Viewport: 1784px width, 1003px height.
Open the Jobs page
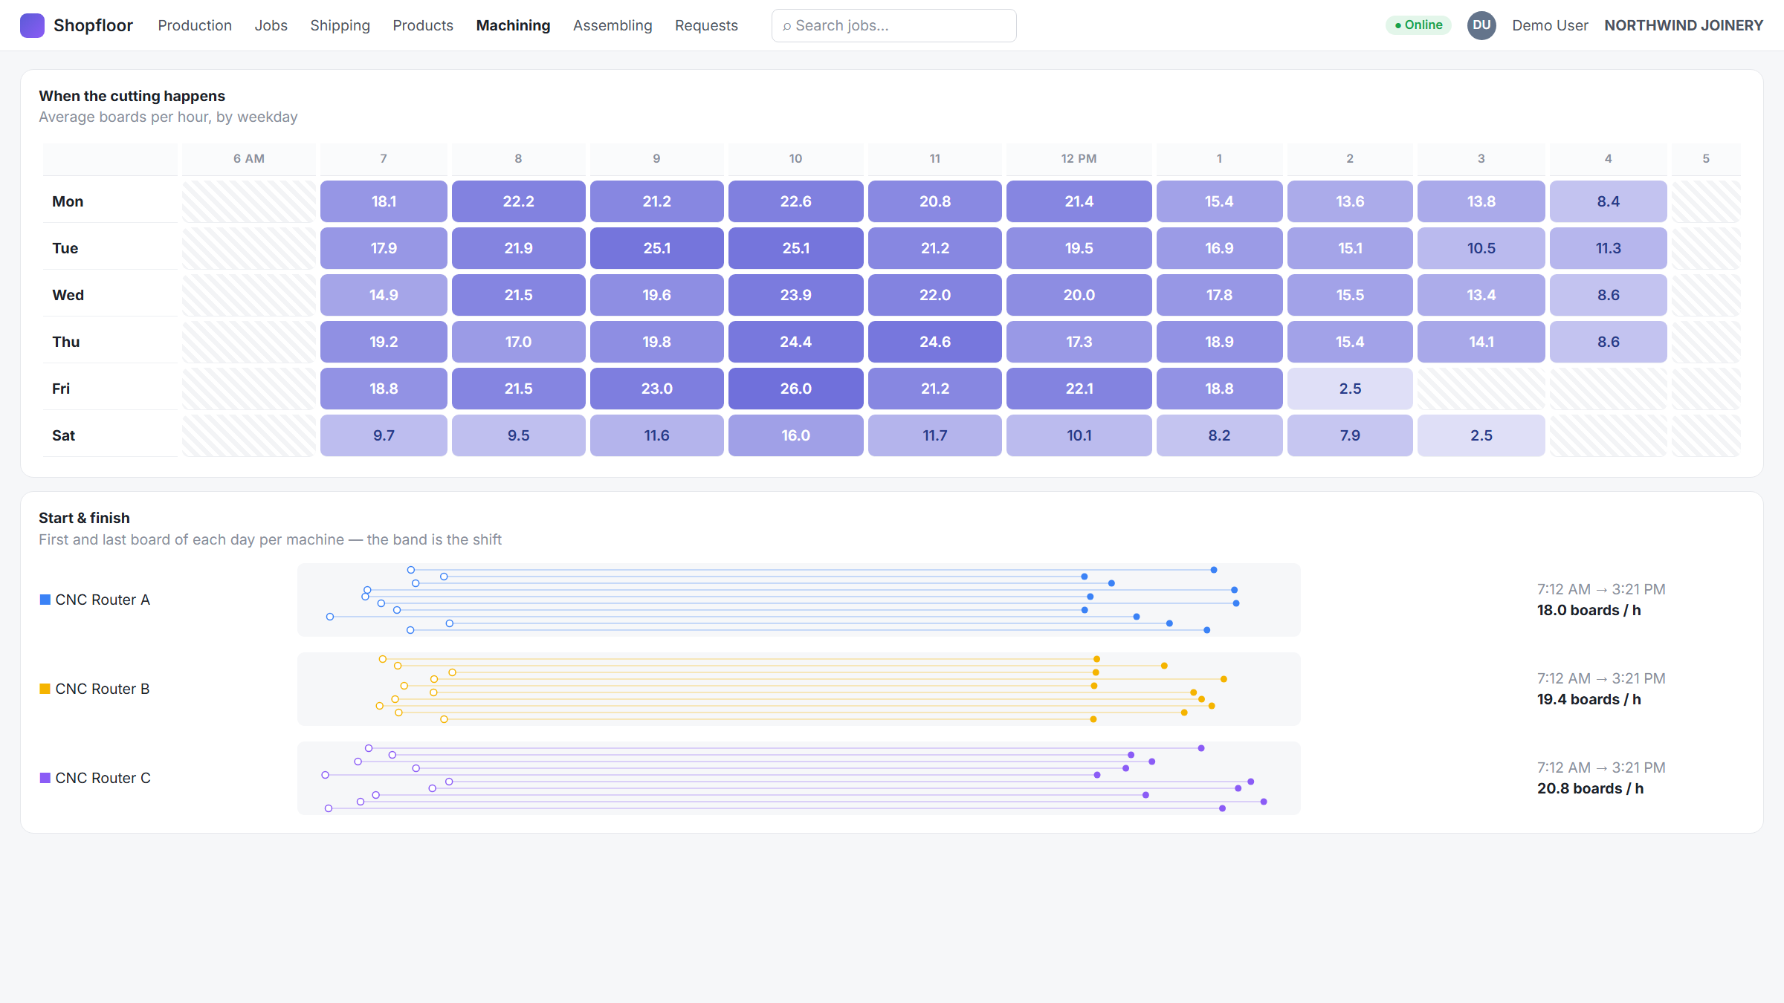[271, 25]
